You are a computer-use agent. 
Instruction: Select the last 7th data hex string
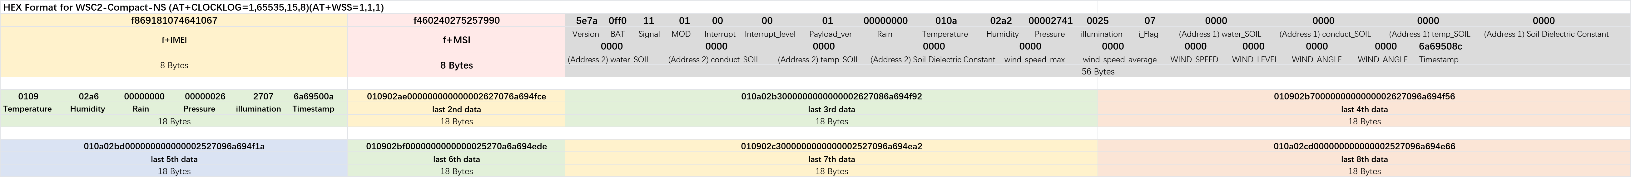[831, 146]
